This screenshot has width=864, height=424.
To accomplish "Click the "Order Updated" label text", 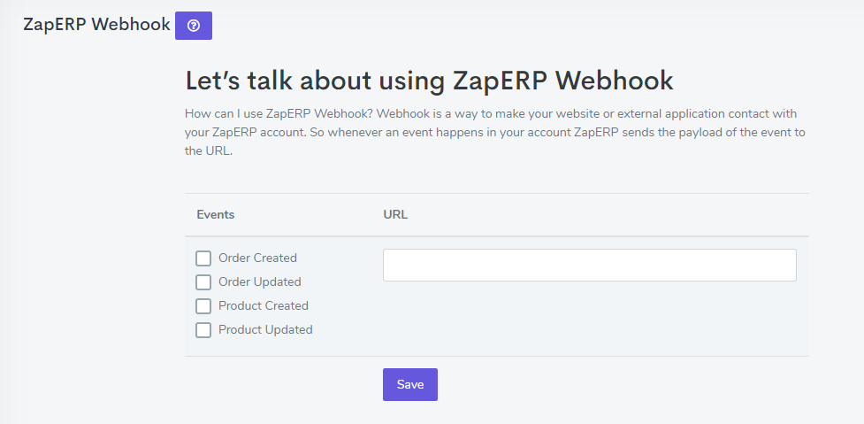I will [259, 281].
